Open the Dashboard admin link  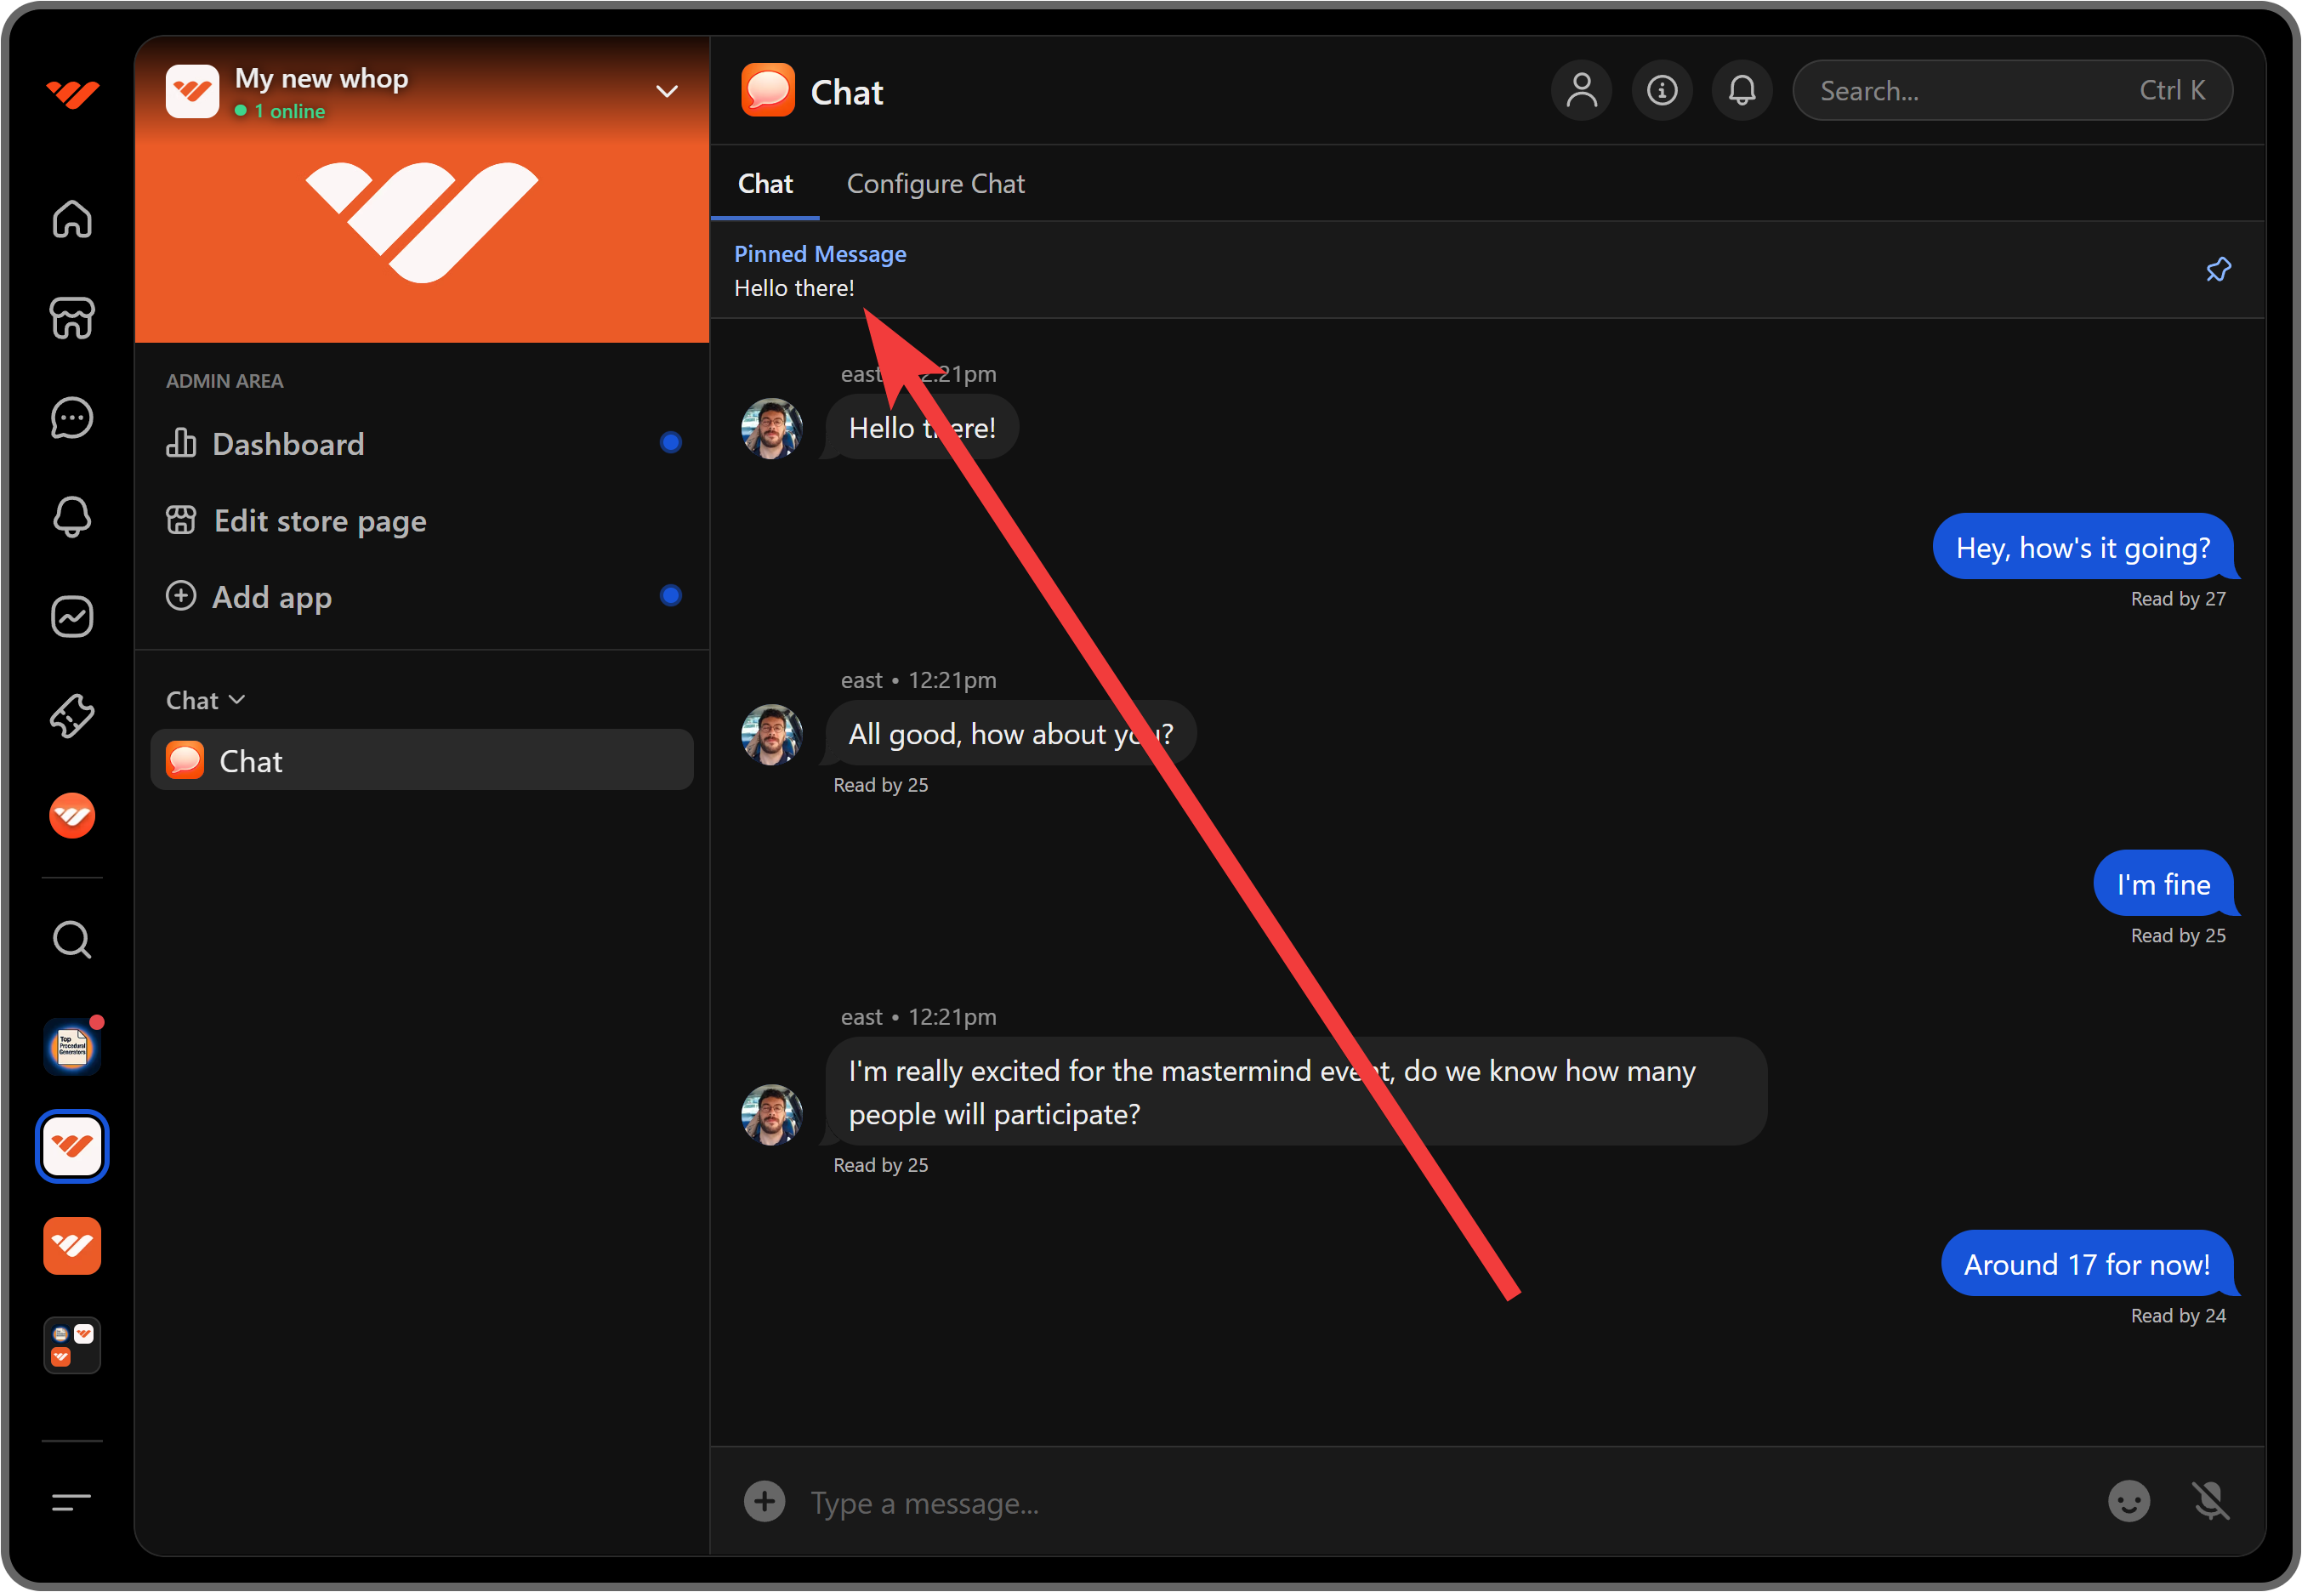[x=287, y=444]
